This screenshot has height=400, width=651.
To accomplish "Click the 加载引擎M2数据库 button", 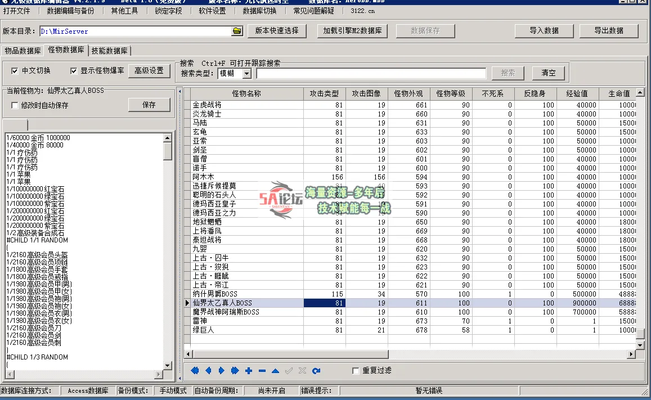I will click(352, 31).
